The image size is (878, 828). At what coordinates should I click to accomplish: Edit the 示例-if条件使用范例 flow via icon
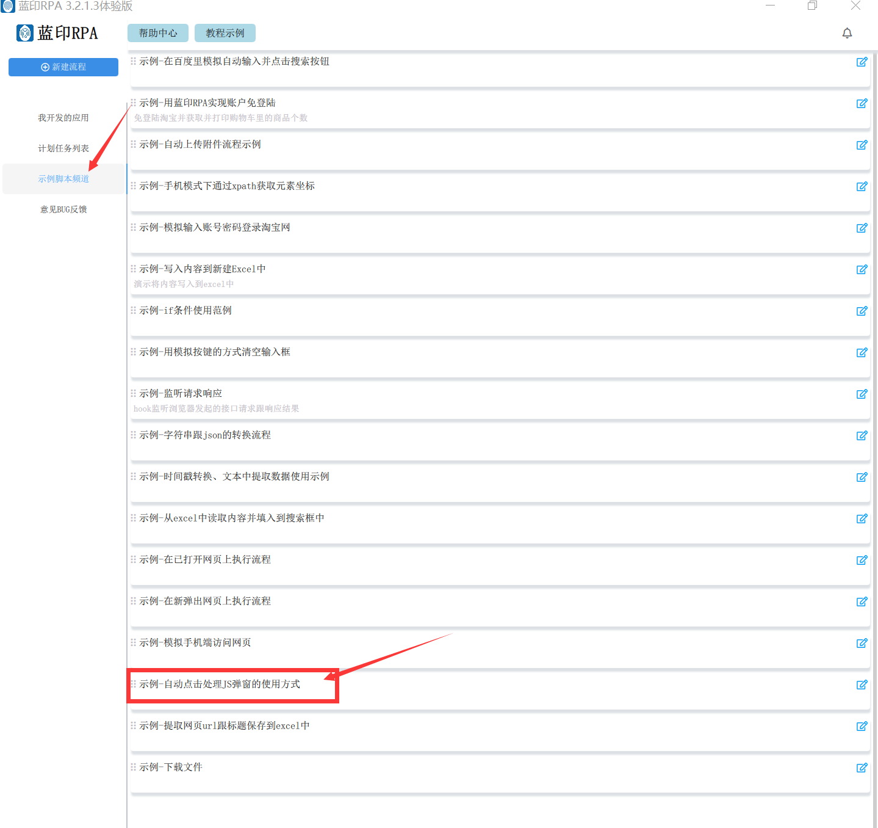862,311
